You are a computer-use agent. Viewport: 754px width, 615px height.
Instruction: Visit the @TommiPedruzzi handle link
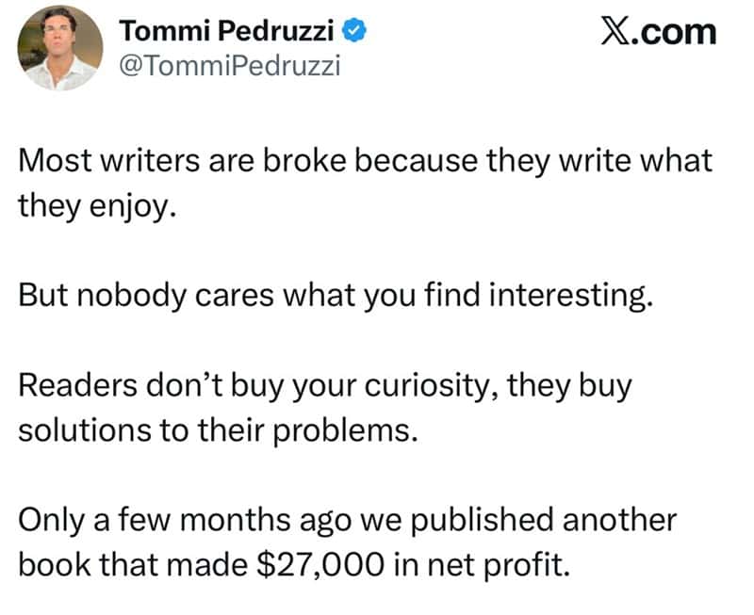point(230,65)
